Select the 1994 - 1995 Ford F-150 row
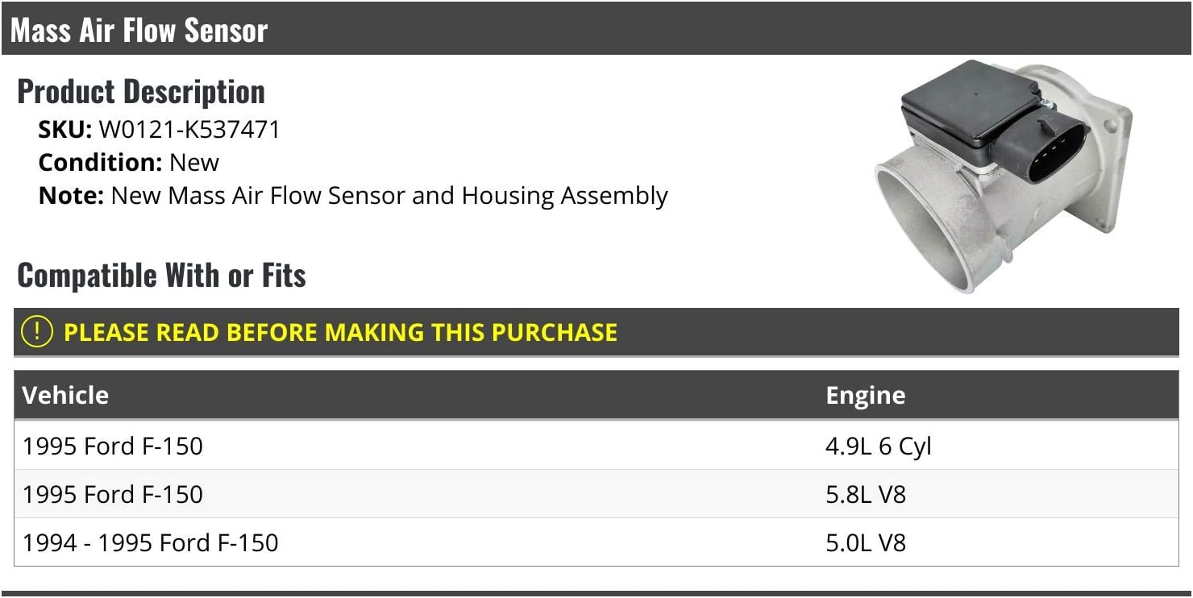This screenshot has width=1193, height=598. point(596,542)
